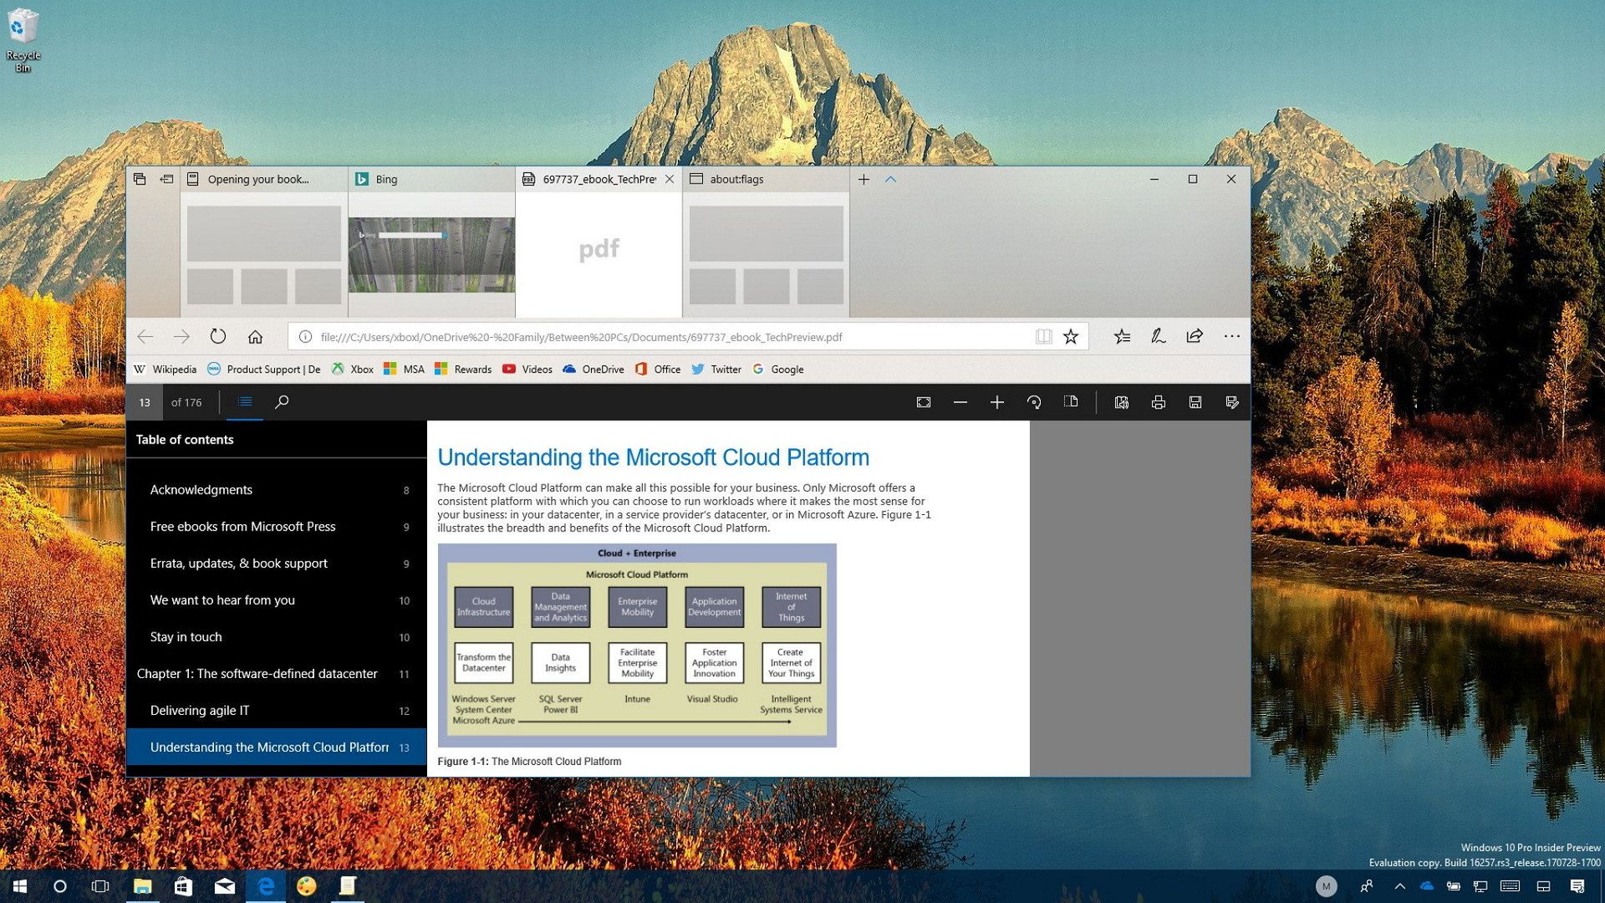Rotate the PDF page

tap(1034, 402)
